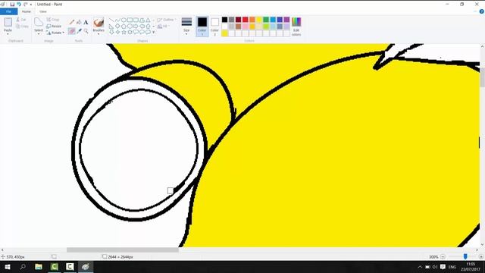Choose the black color swatch
The image size is (485, 273).
(224, 20)
